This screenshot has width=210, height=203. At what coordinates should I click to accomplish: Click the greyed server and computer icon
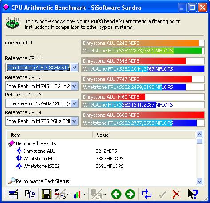pos(96,194)
